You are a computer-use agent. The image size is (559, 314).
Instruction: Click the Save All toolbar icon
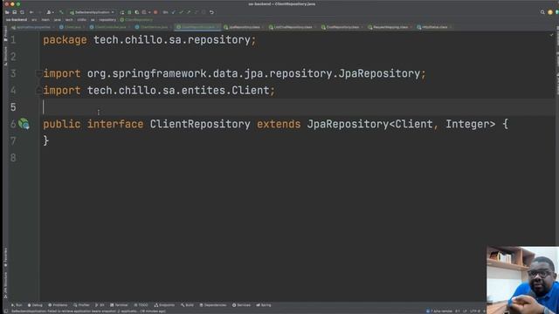pyautogui.click(x=14, y=12)
